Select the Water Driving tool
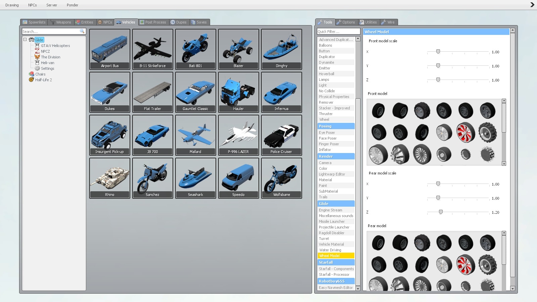Image resolution: width=537 pixels, height=302 pixels. pyautogui.click(x=330, y=250)
